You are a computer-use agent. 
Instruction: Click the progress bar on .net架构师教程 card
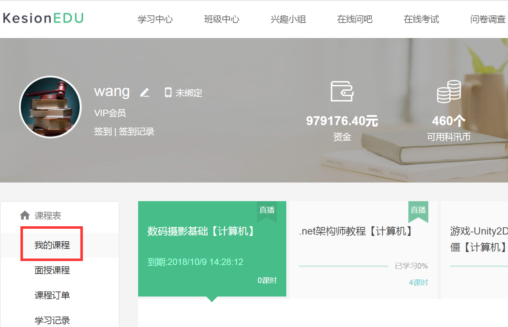(343, 266)
